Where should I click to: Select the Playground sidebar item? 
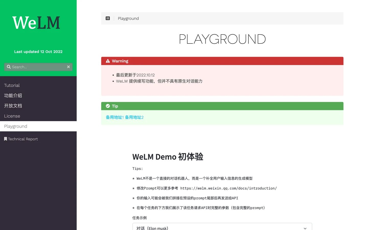coord(38,126)
